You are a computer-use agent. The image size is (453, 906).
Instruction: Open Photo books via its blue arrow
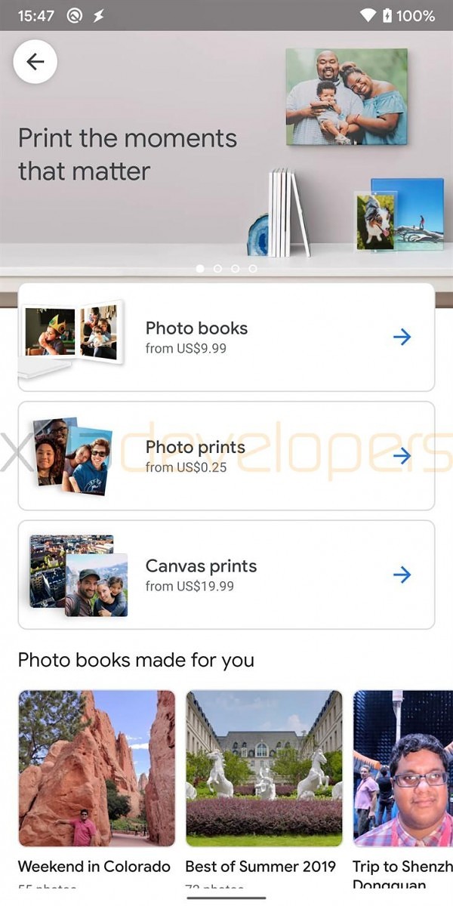coord(402,337)
